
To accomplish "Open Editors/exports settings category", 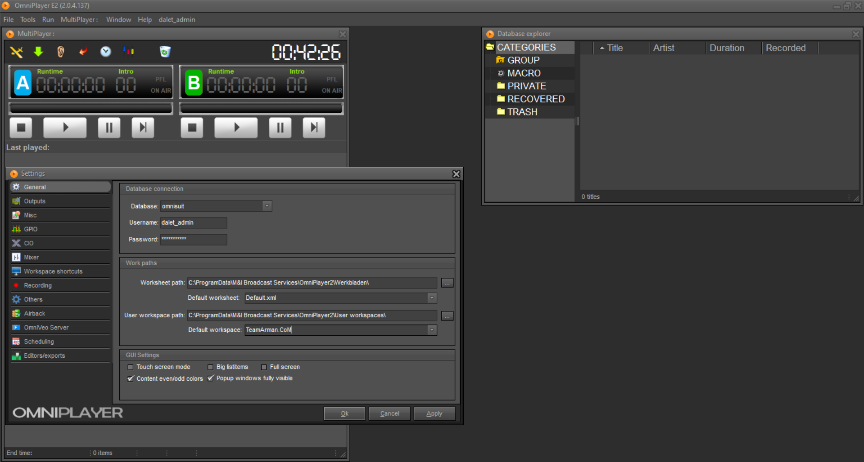I will [x=61, y=355].
